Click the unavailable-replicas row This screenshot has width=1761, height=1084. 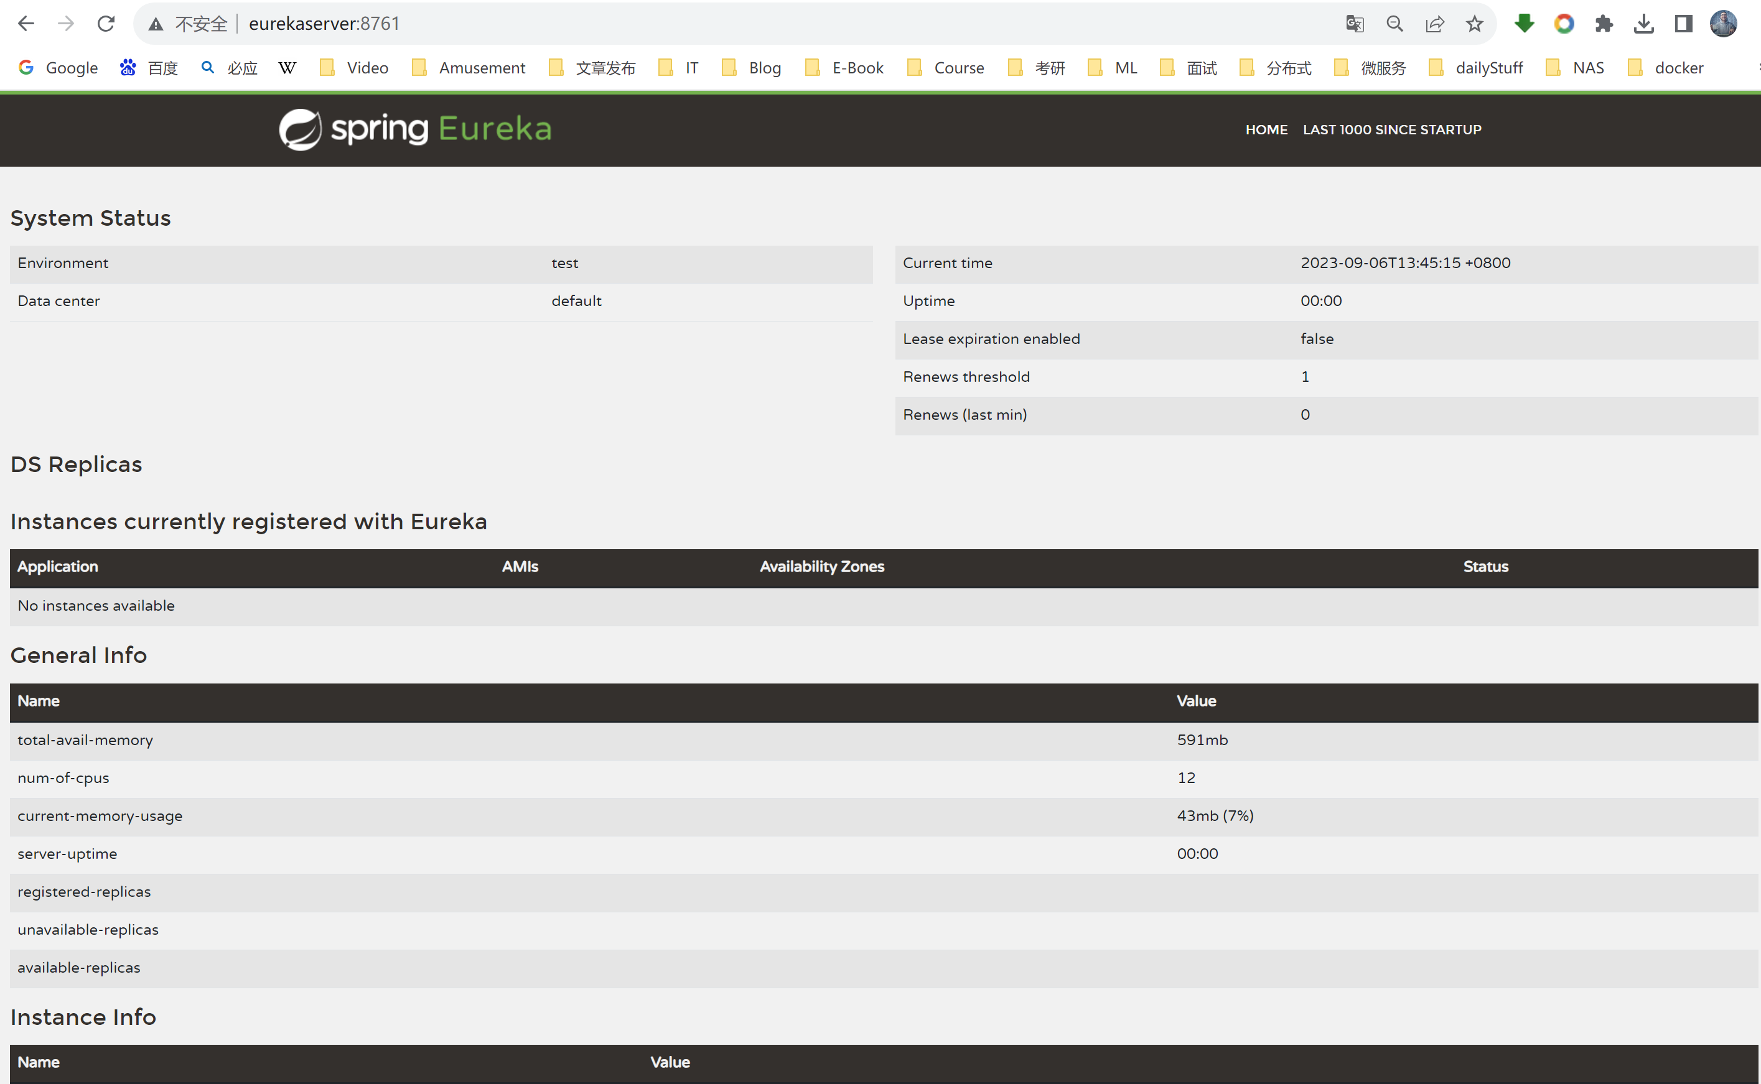(884, 930)
